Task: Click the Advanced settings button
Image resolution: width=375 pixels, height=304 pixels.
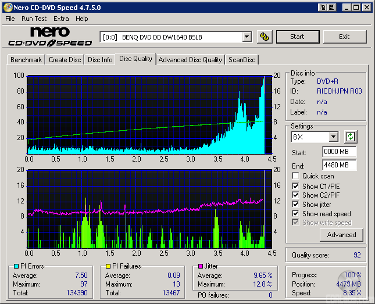Action: tap(341, 235)
